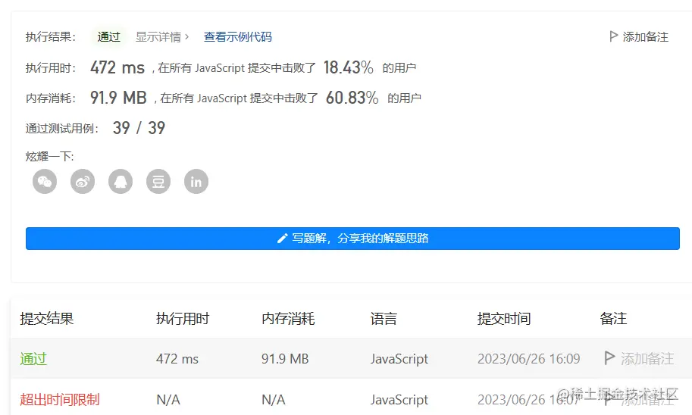Open 查看示例代码 link
Viewport: 692px width, 415px height.
click(238, 36)
